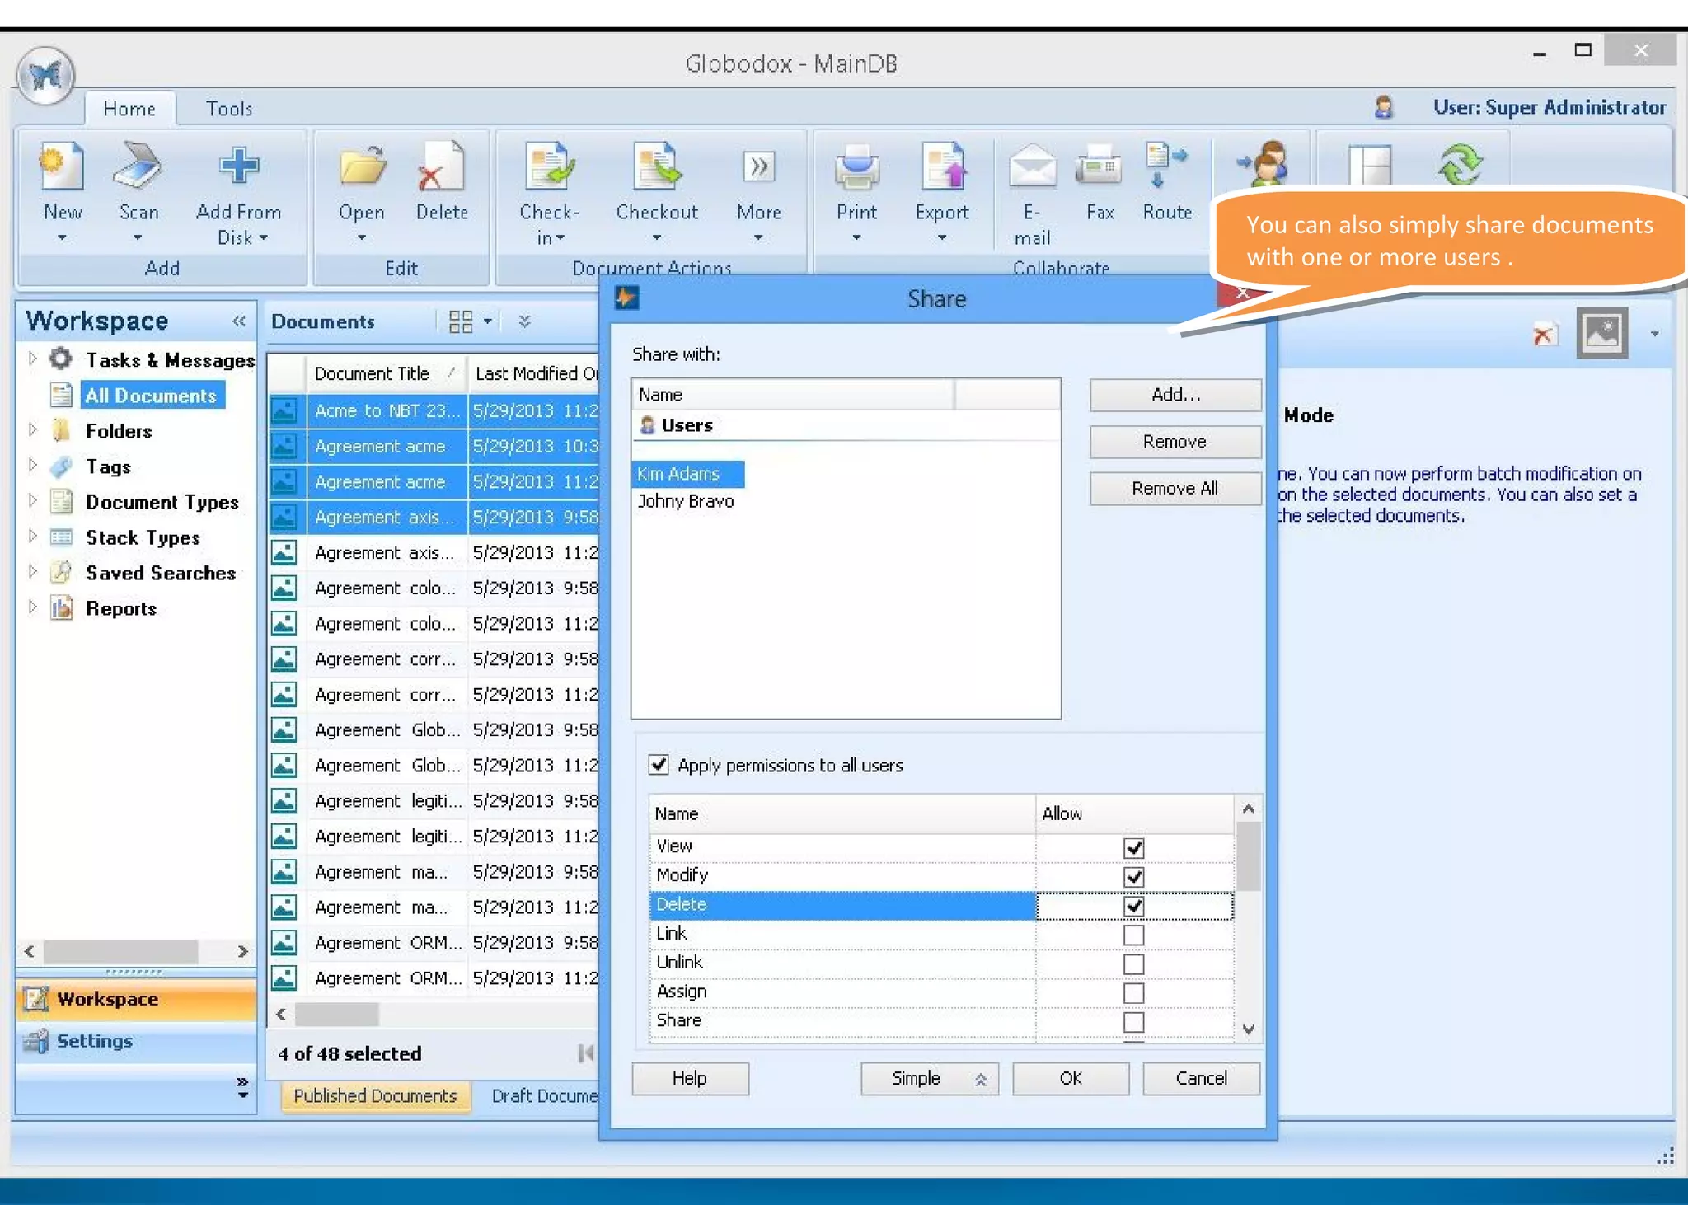Expand the Folders tree node
The width and height of the screenshot is (1688, 1205).
pos(32,430)
